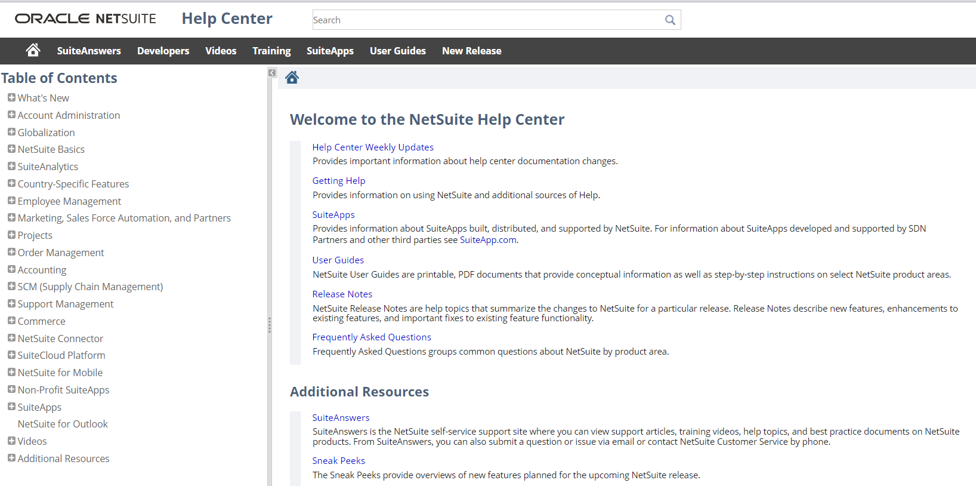Expand the NetSuite for Mobile node
The height and width of the screenshot is (486, 976).
pos(11,372)
